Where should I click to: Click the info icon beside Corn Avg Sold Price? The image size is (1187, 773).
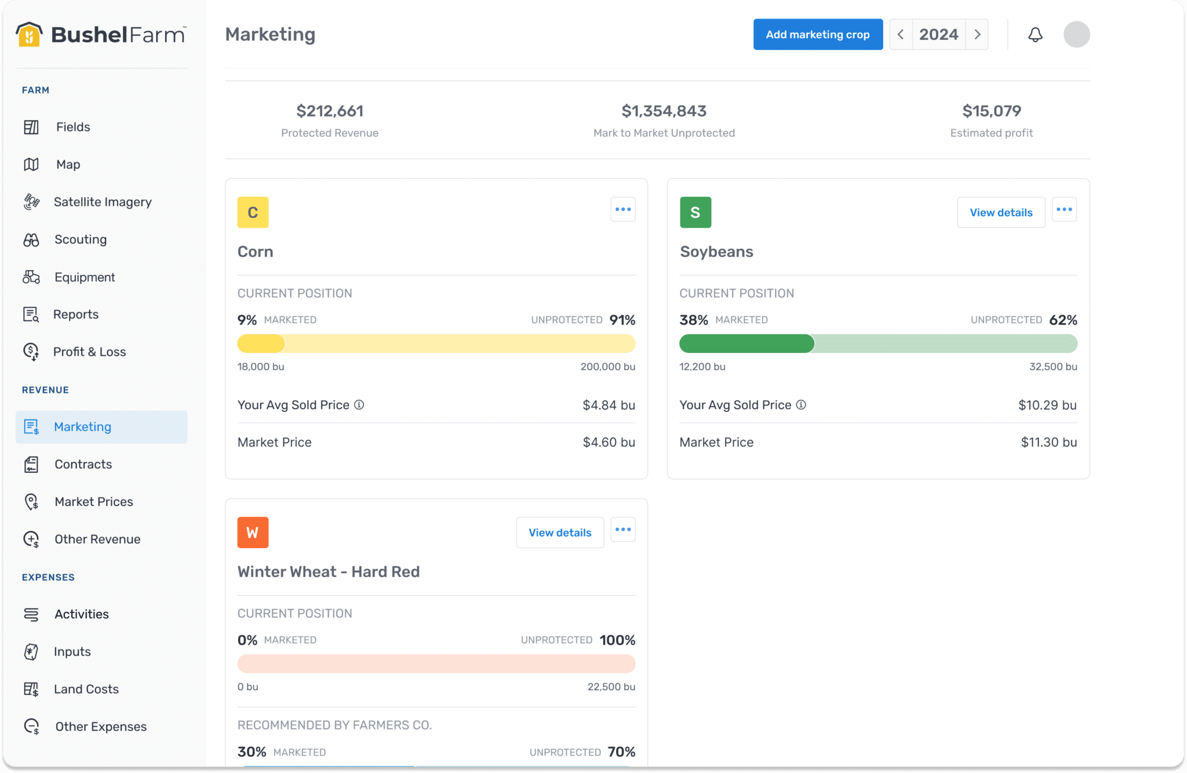[359, 404]
